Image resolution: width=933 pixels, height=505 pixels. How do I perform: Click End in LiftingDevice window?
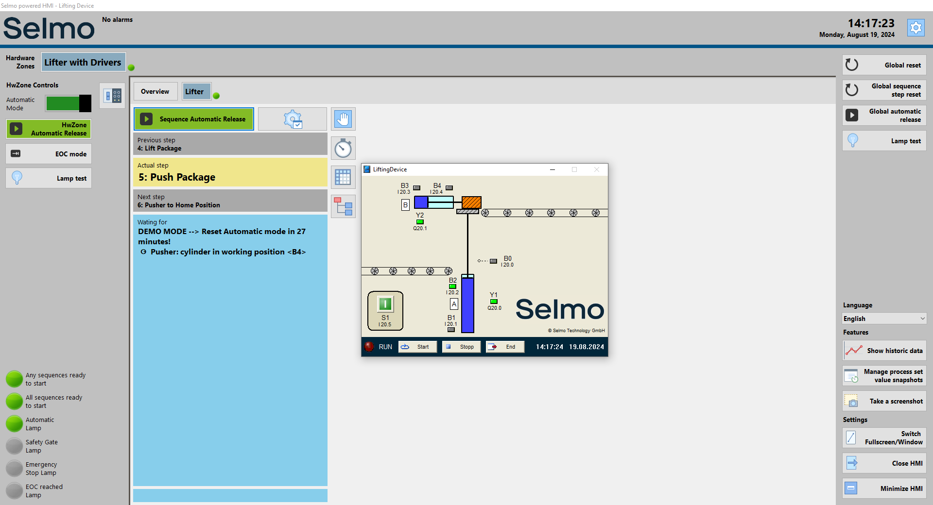click(505, 347)
